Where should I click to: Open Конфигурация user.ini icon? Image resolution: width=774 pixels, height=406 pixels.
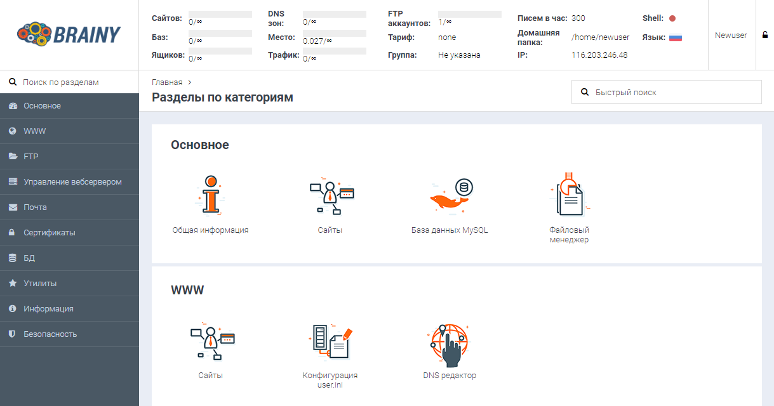click(x=330, y=346)
